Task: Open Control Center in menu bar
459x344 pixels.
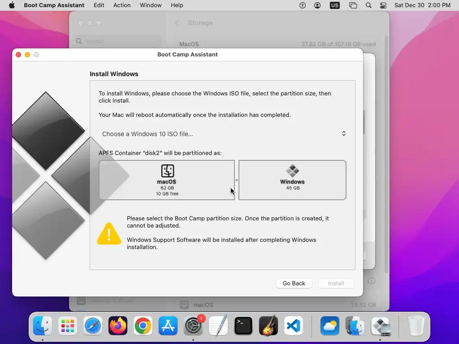Action: point(383,5)
